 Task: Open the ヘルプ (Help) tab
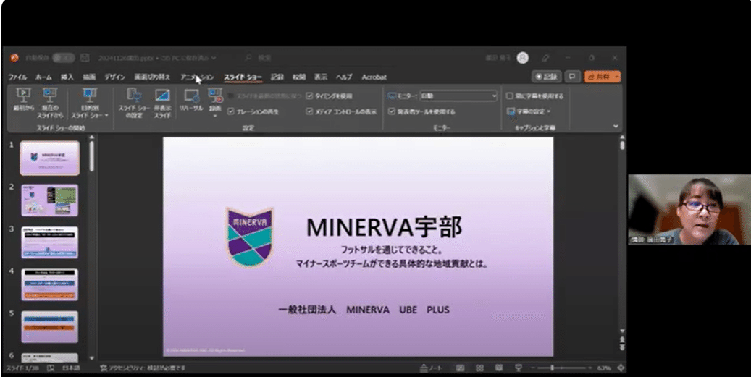pos(344,77)
